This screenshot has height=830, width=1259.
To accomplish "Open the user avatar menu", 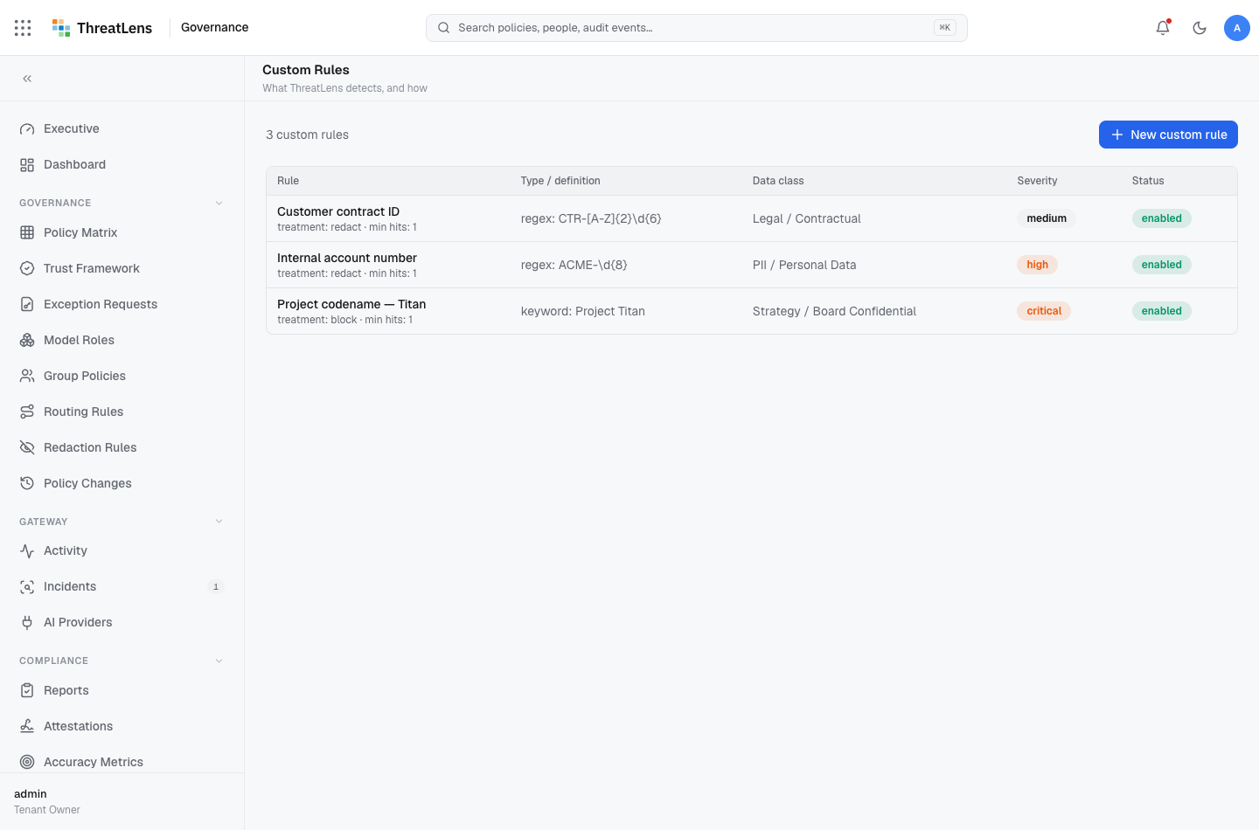I will [x=1237, y=28].
